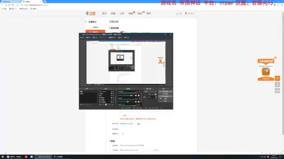Image resolution: width=284 pixels, height=159 pixels.
Task: Move scene up with the scenes panel arrow
Action: click(x=87, y=105)
